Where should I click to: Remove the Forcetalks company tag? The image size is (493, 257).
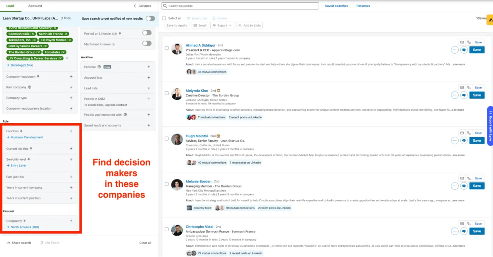63,52
